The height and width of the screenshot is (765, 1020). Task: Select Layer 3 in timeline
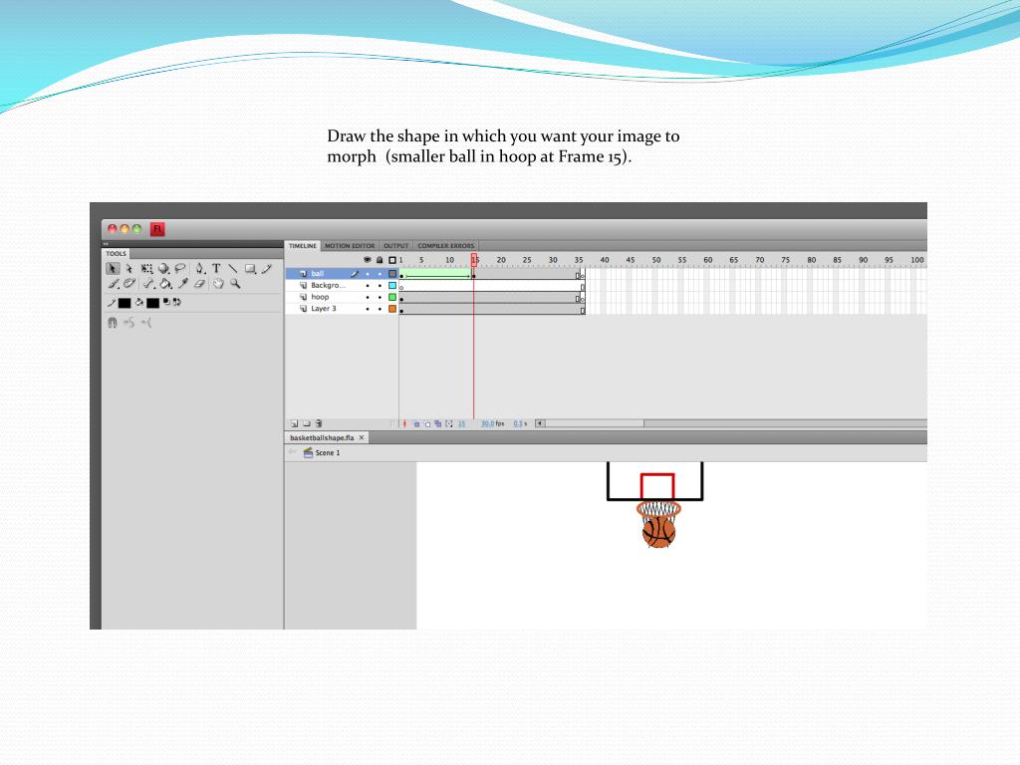[324, 309]
